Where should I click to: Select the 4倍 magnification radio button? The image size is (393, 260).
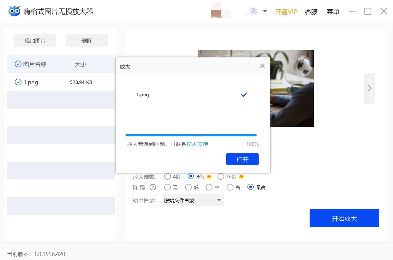pos(168,176)
